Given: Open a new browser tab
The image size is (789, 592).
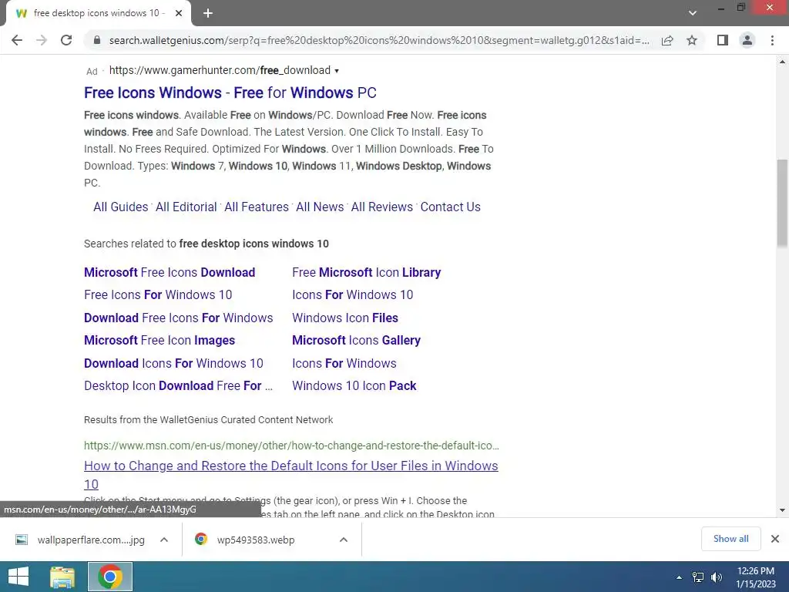Looking at the screenshot, I should coord(208,14).
